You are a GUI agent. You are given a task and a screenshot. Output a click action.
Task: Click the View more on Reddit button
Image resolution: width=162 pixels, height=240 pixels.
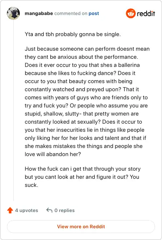coord(81,227)
